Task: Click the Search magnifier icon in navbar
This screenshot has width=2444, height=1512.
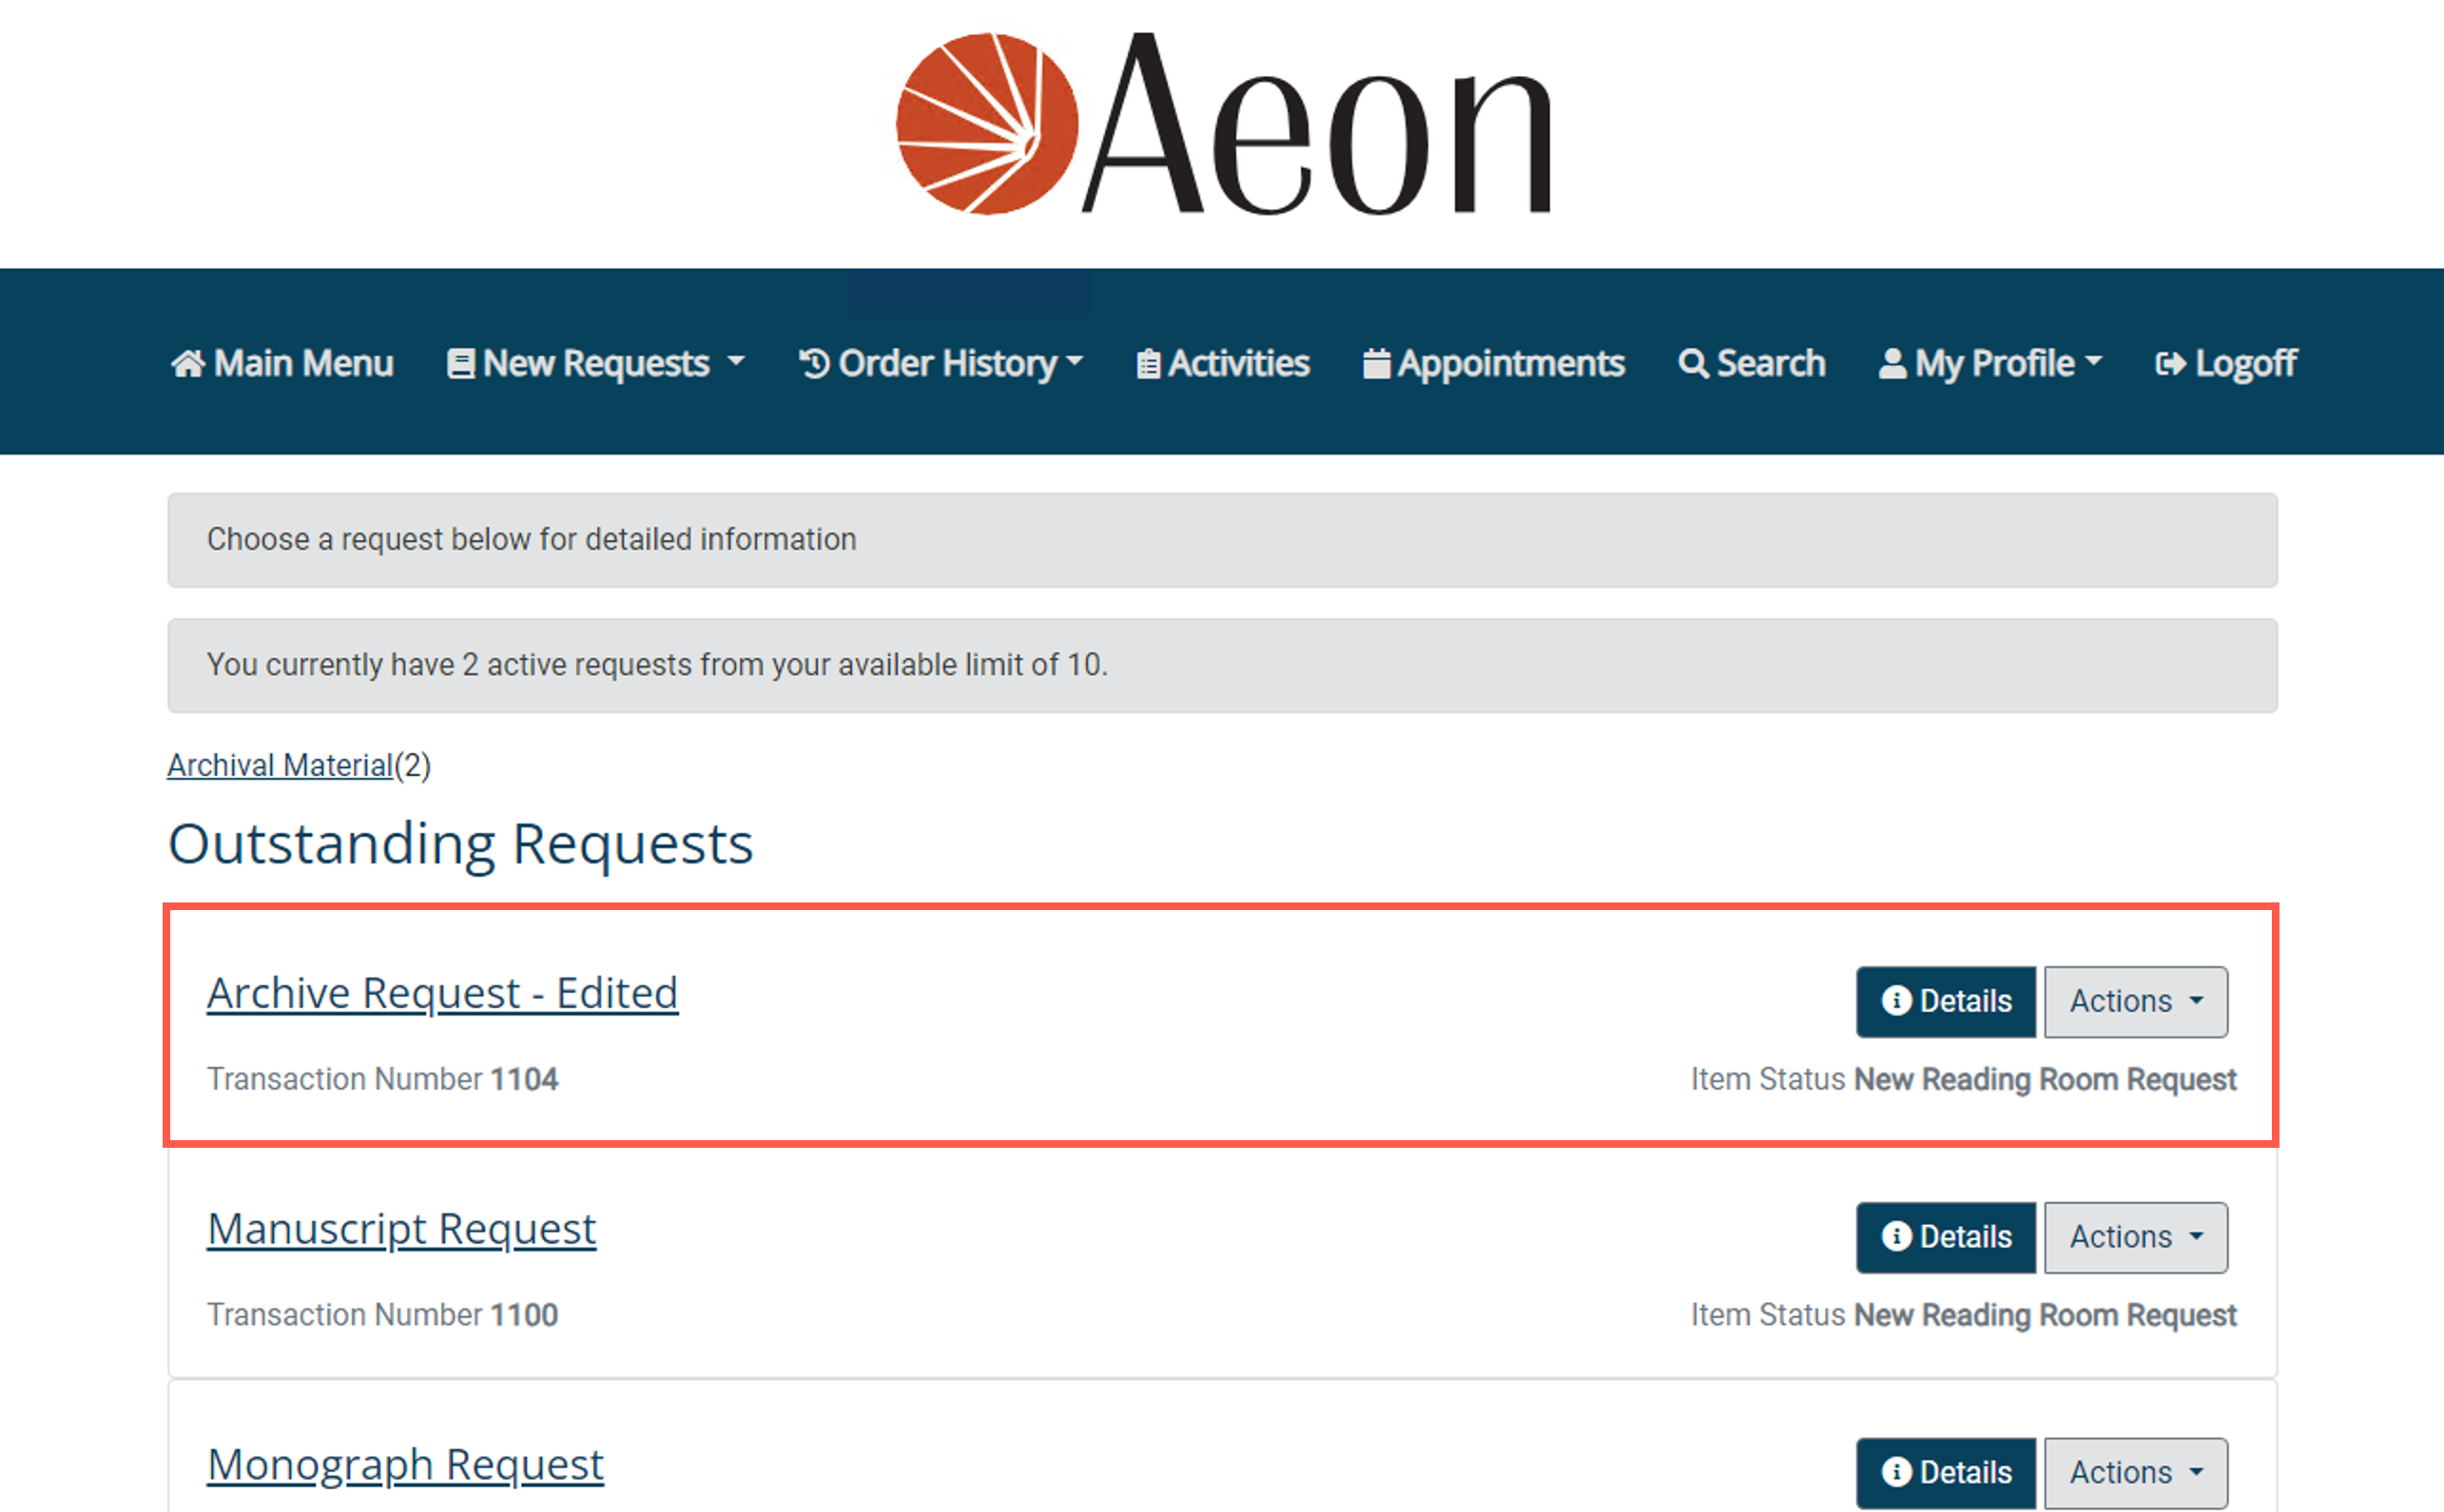Action: 1693,364
